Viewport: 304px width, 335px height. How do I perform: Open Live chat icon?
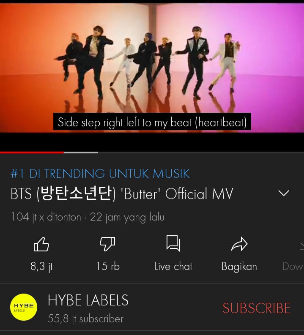[x=173, y=244]
